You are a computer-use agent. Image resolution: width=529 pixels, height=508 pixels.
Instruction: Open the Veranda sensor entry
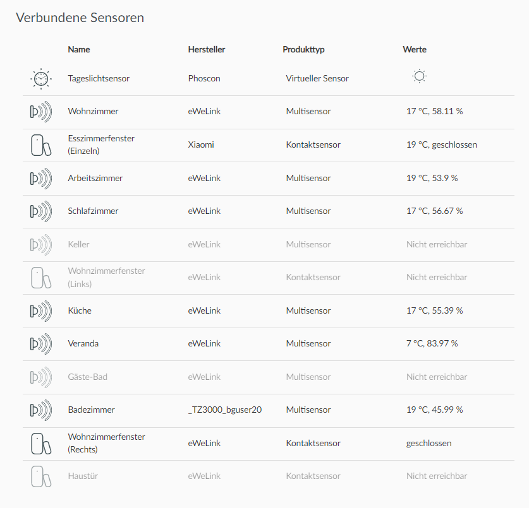pos(83,343)
